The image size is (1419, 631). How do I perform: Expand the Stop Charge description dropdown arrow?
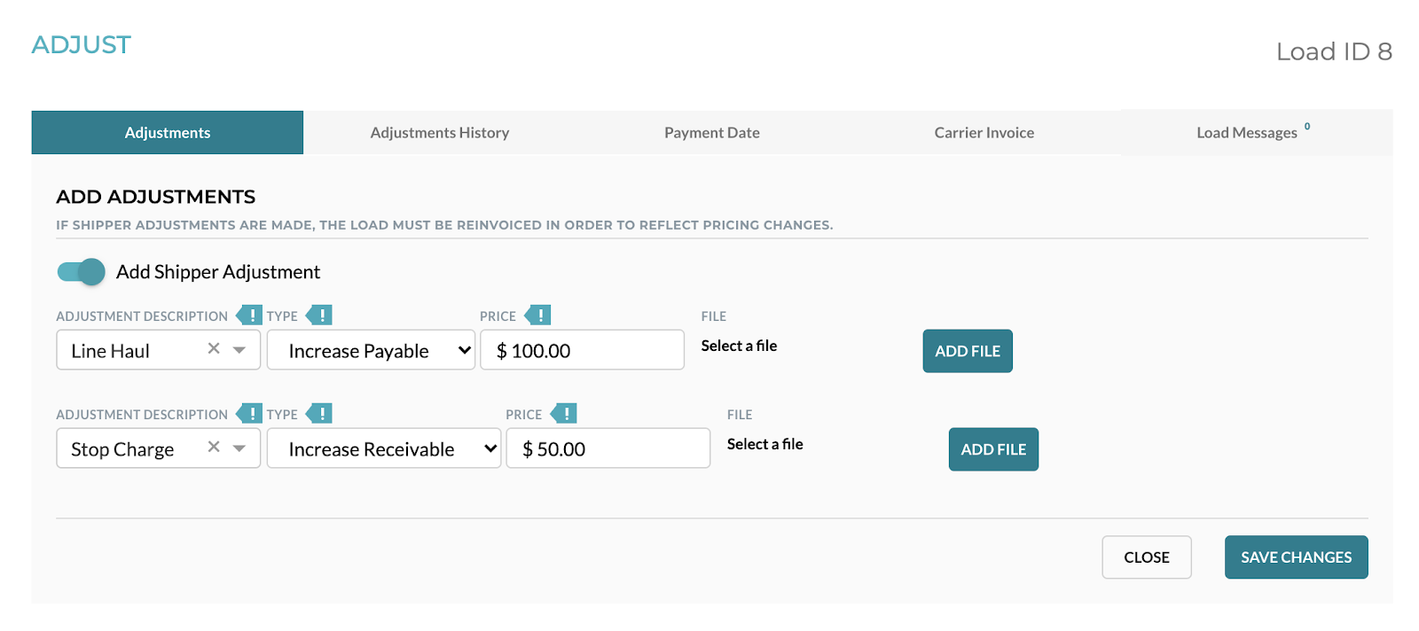pyautogui.click(x=239, y=448)
